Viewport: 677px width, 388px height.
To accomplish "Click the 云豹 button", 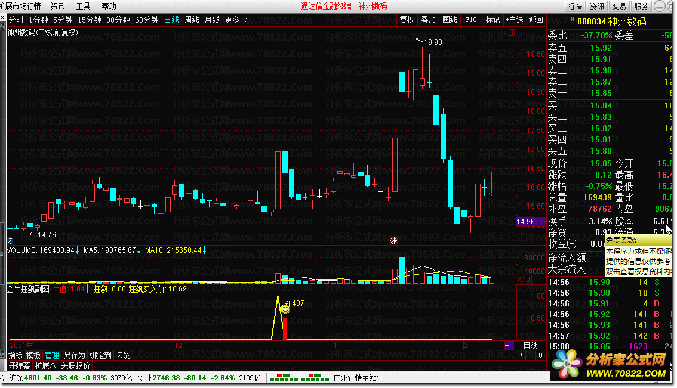I will (124, 355).
